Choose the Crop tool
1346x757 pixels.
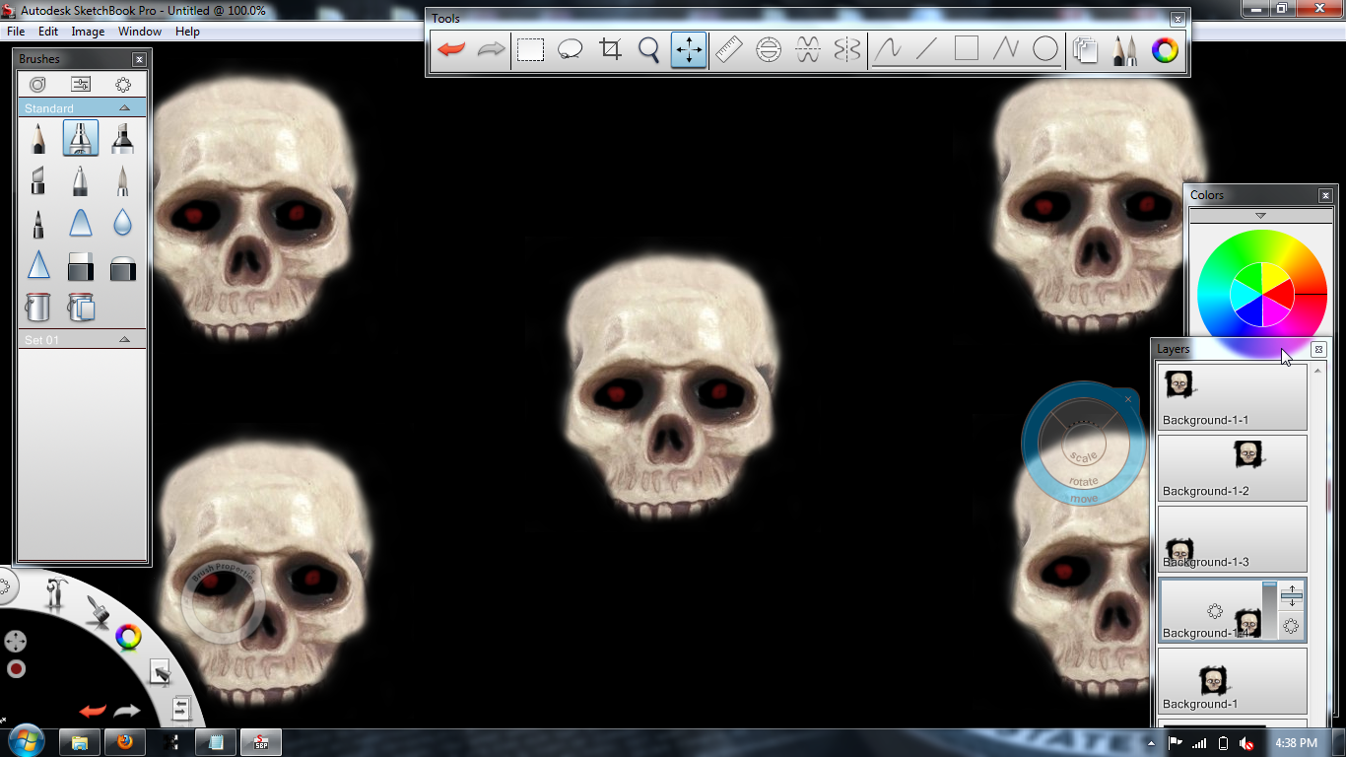610,49
